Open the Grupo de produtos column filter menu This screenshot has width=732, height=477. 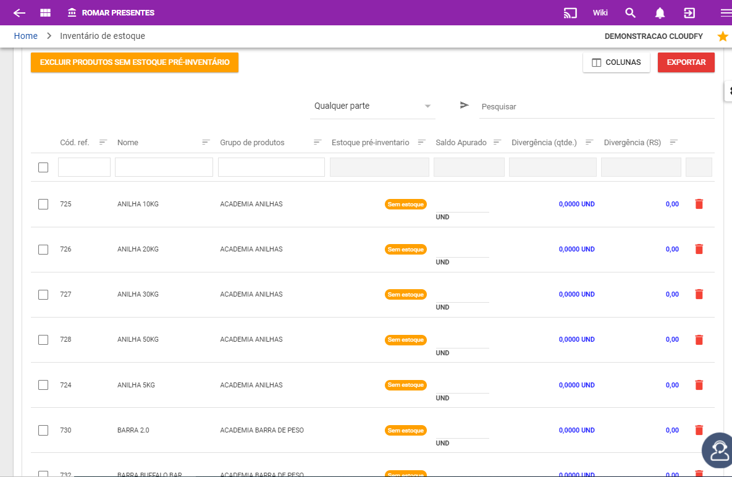click(x=317, y=143)
